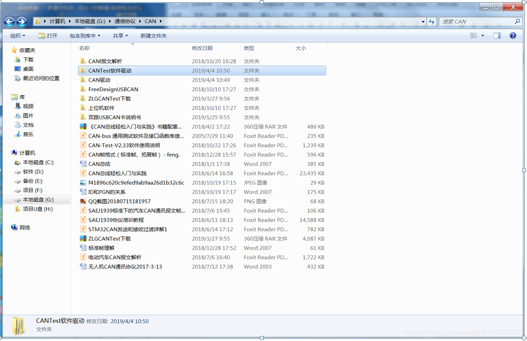527x341 pixels.
Task: Select the CANI报文解析 folder icon
Action: (83, 61)
